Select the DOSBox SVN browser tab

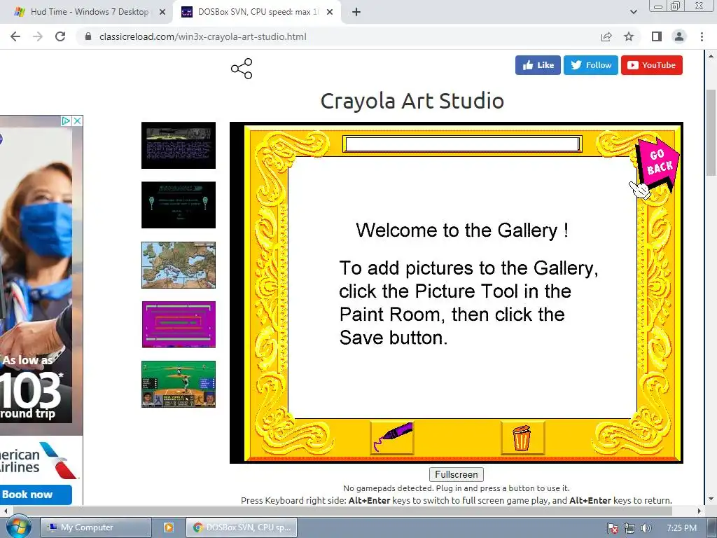(258, 12)
